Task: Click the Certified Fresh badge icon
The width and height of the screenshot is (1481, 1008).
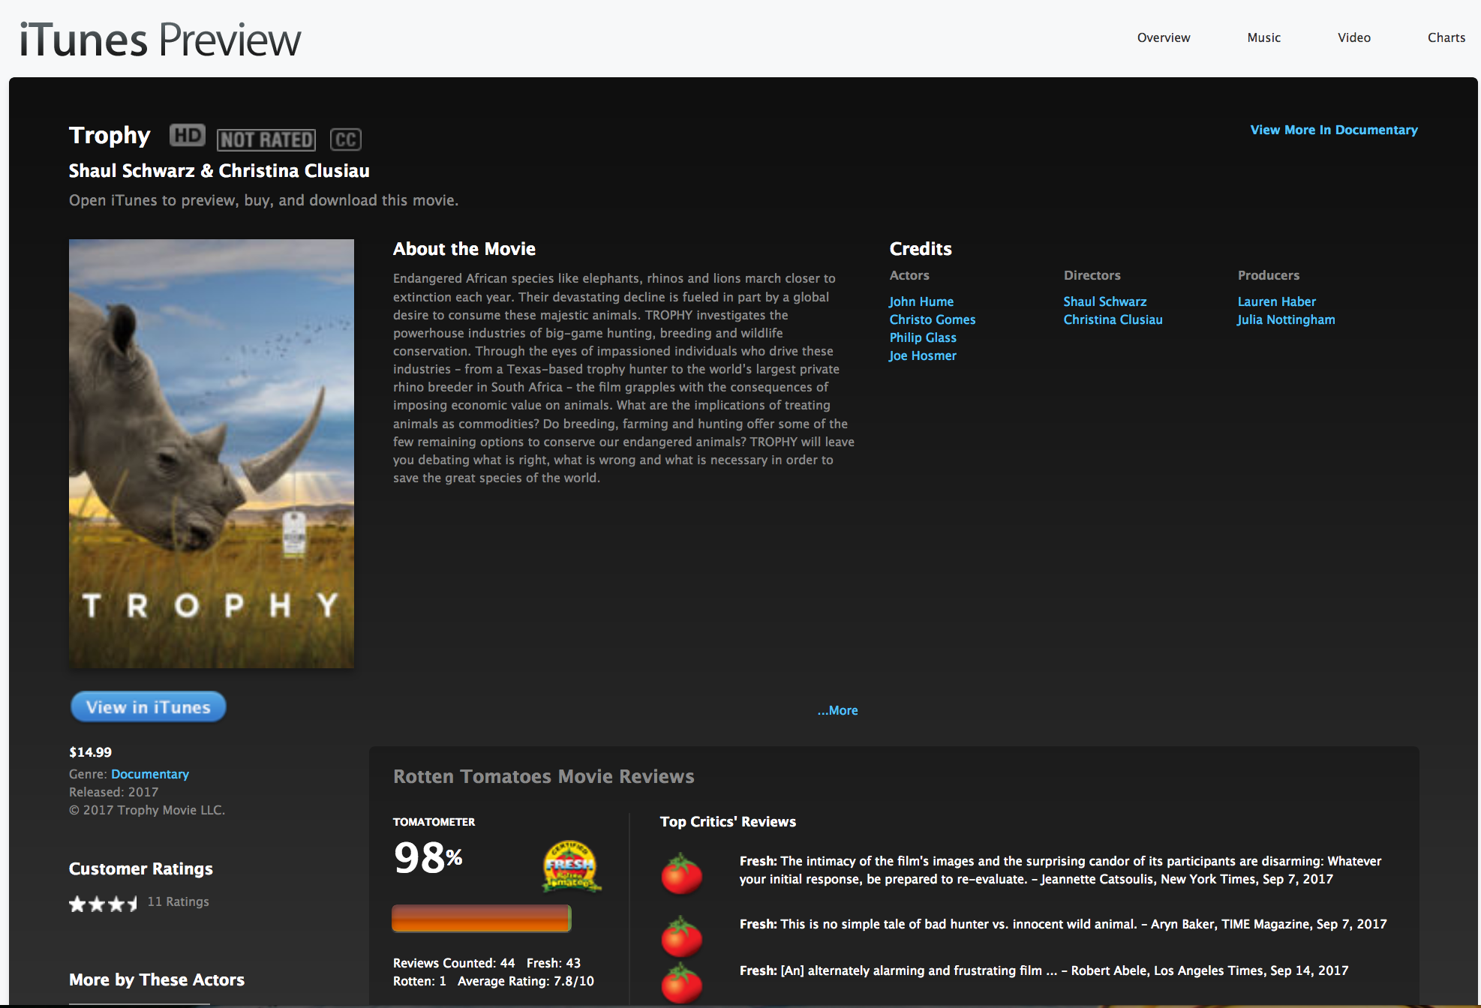Action: point(571,866)
